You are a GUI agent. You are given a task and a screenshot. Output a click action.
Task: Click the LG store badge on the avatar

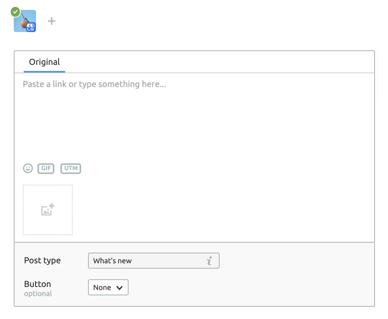31,27
